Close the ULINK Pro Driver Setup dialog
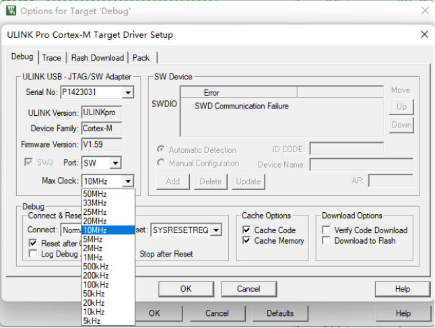Image resolution: width=435 pixels, height=328 pixels. (x=424, y=34)
